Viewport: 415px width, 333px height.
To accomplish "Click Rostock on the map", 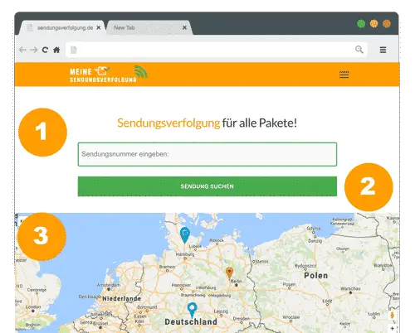I will click(x=217, y=240).
